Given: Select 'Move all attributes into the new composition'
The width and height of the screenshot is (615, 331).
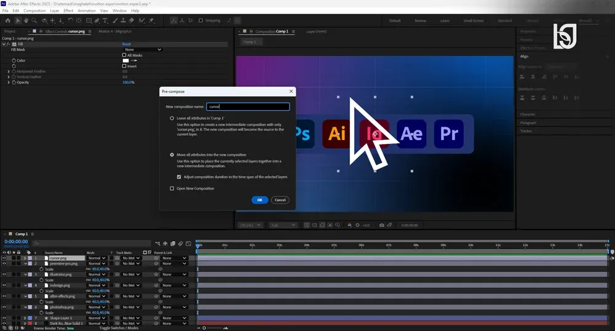Looking at the screenshot, I should click(172, 154).
